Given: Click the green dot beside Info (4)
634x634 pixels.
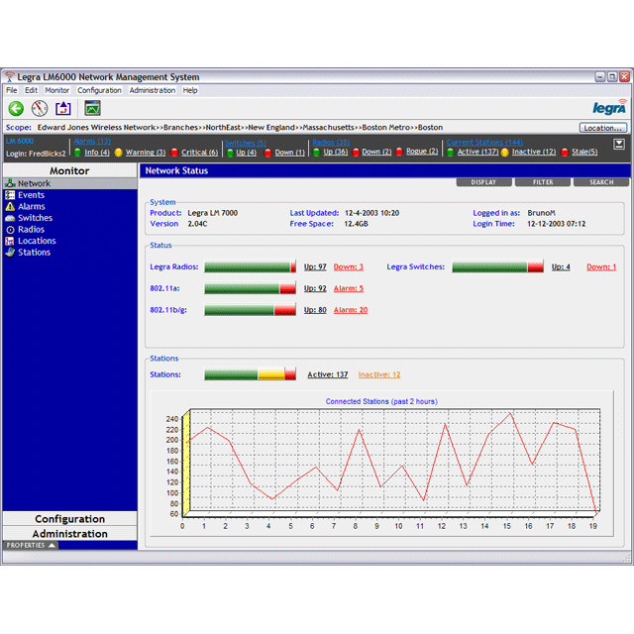Looking at the screenshot, I should pos(77,153).
